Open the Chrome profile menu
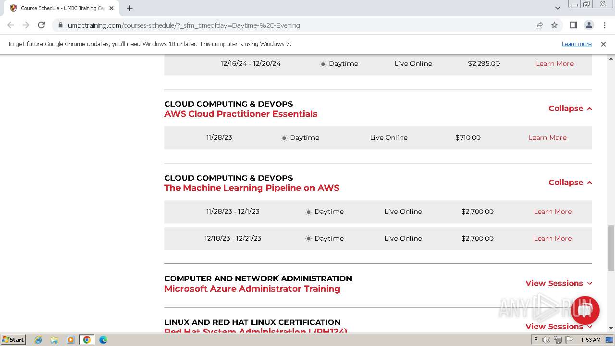Image resolution: width=615 pixels, height=346 pixels. tap(589, 25)
